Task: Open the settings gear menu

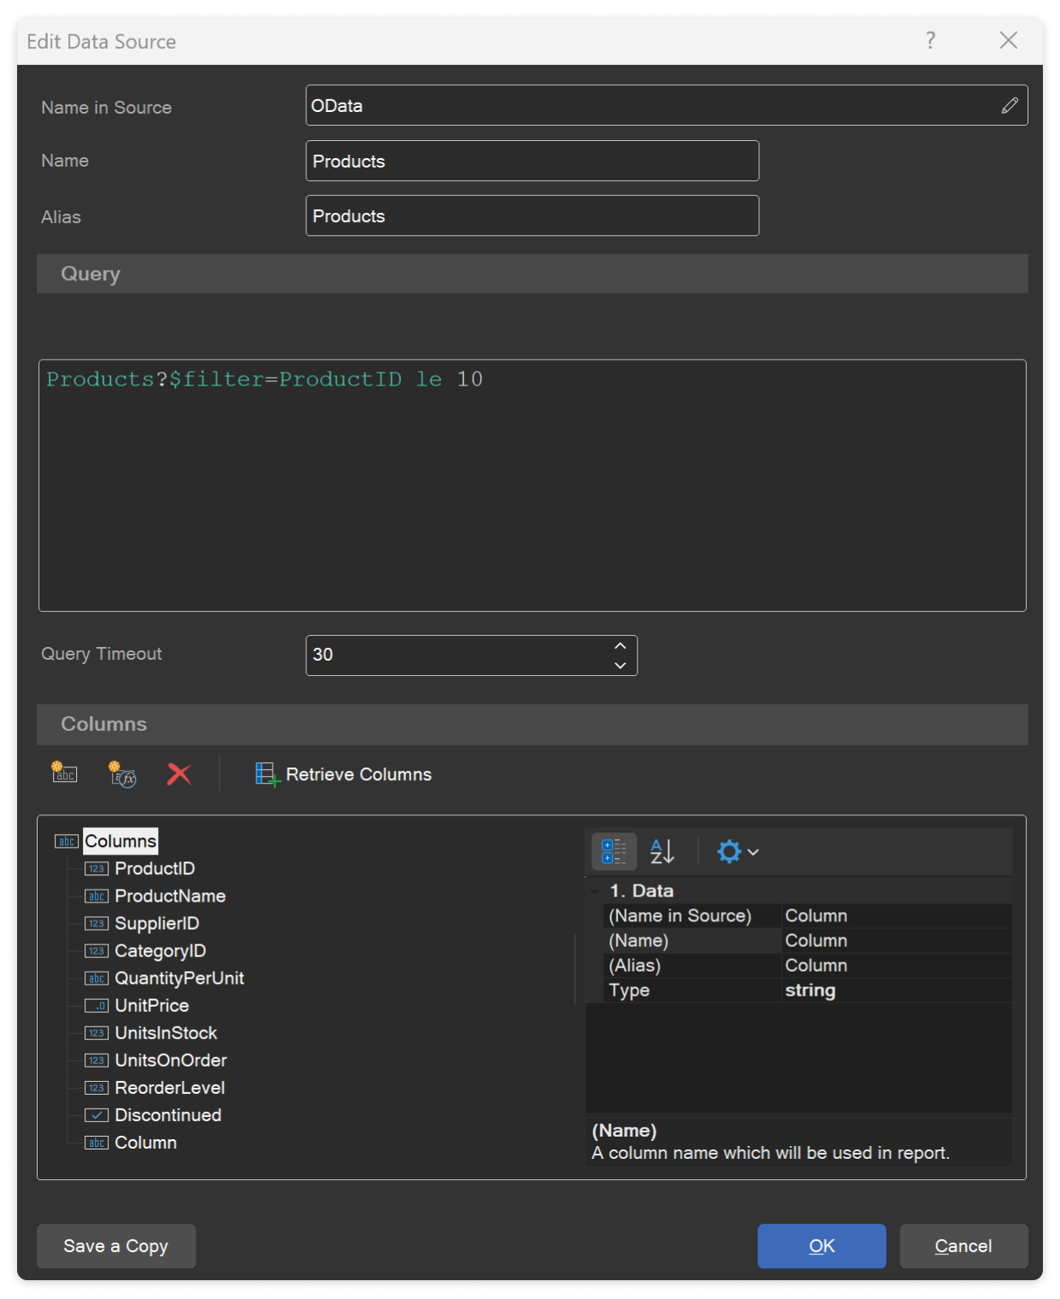Action: [731, 851]
